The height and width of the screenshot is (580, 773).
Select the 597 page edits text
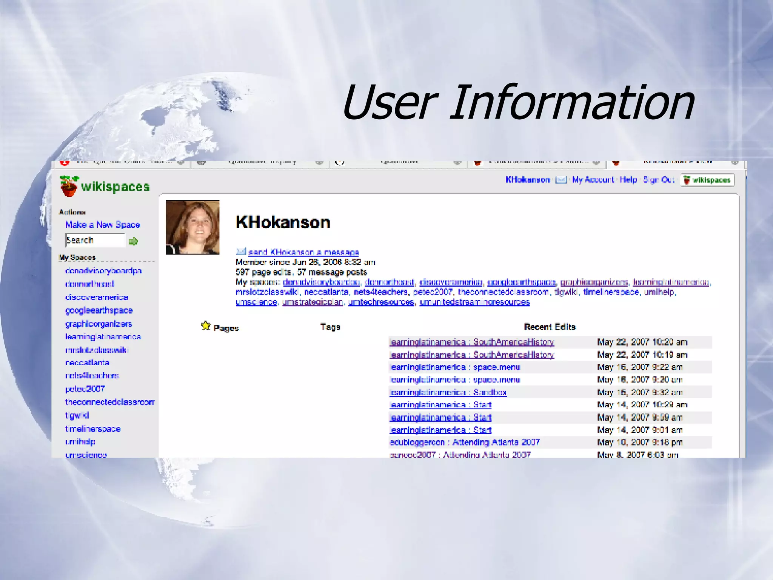click(x=264, y=272)
